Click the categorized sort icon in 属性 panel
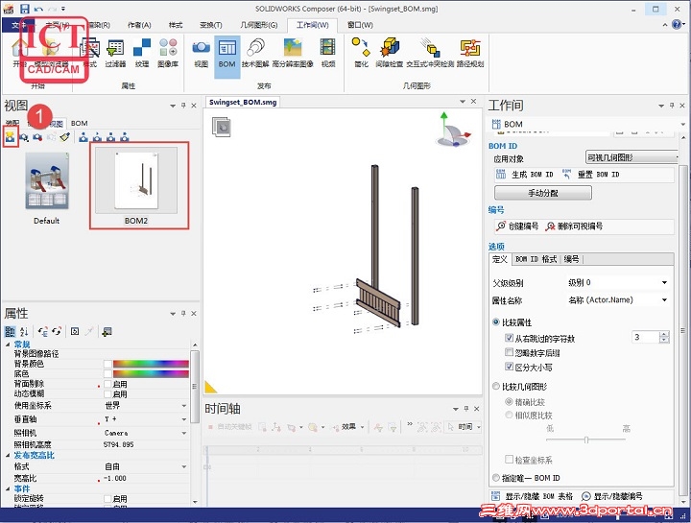Screen dimensions: 691x523 (x=10, y=331)
